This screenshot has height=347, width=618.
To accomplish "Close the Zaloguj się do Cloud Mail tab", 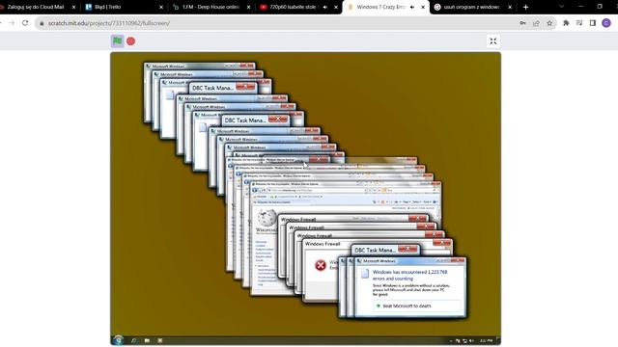I will pyautogui.click(x=73, y=7).
